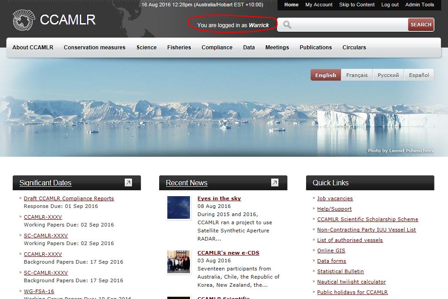
Task: Open Significant Dates via its arrow icon
Action: click(x=128, y=183)
